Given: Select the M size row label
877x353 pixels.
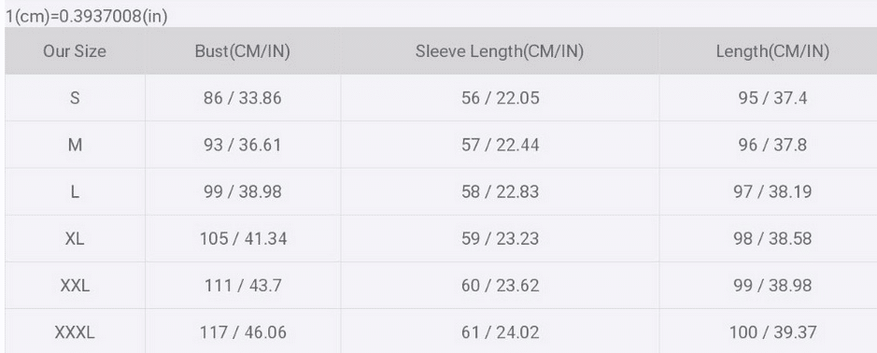Looking at the screenshot, I should tap(75, 145).
